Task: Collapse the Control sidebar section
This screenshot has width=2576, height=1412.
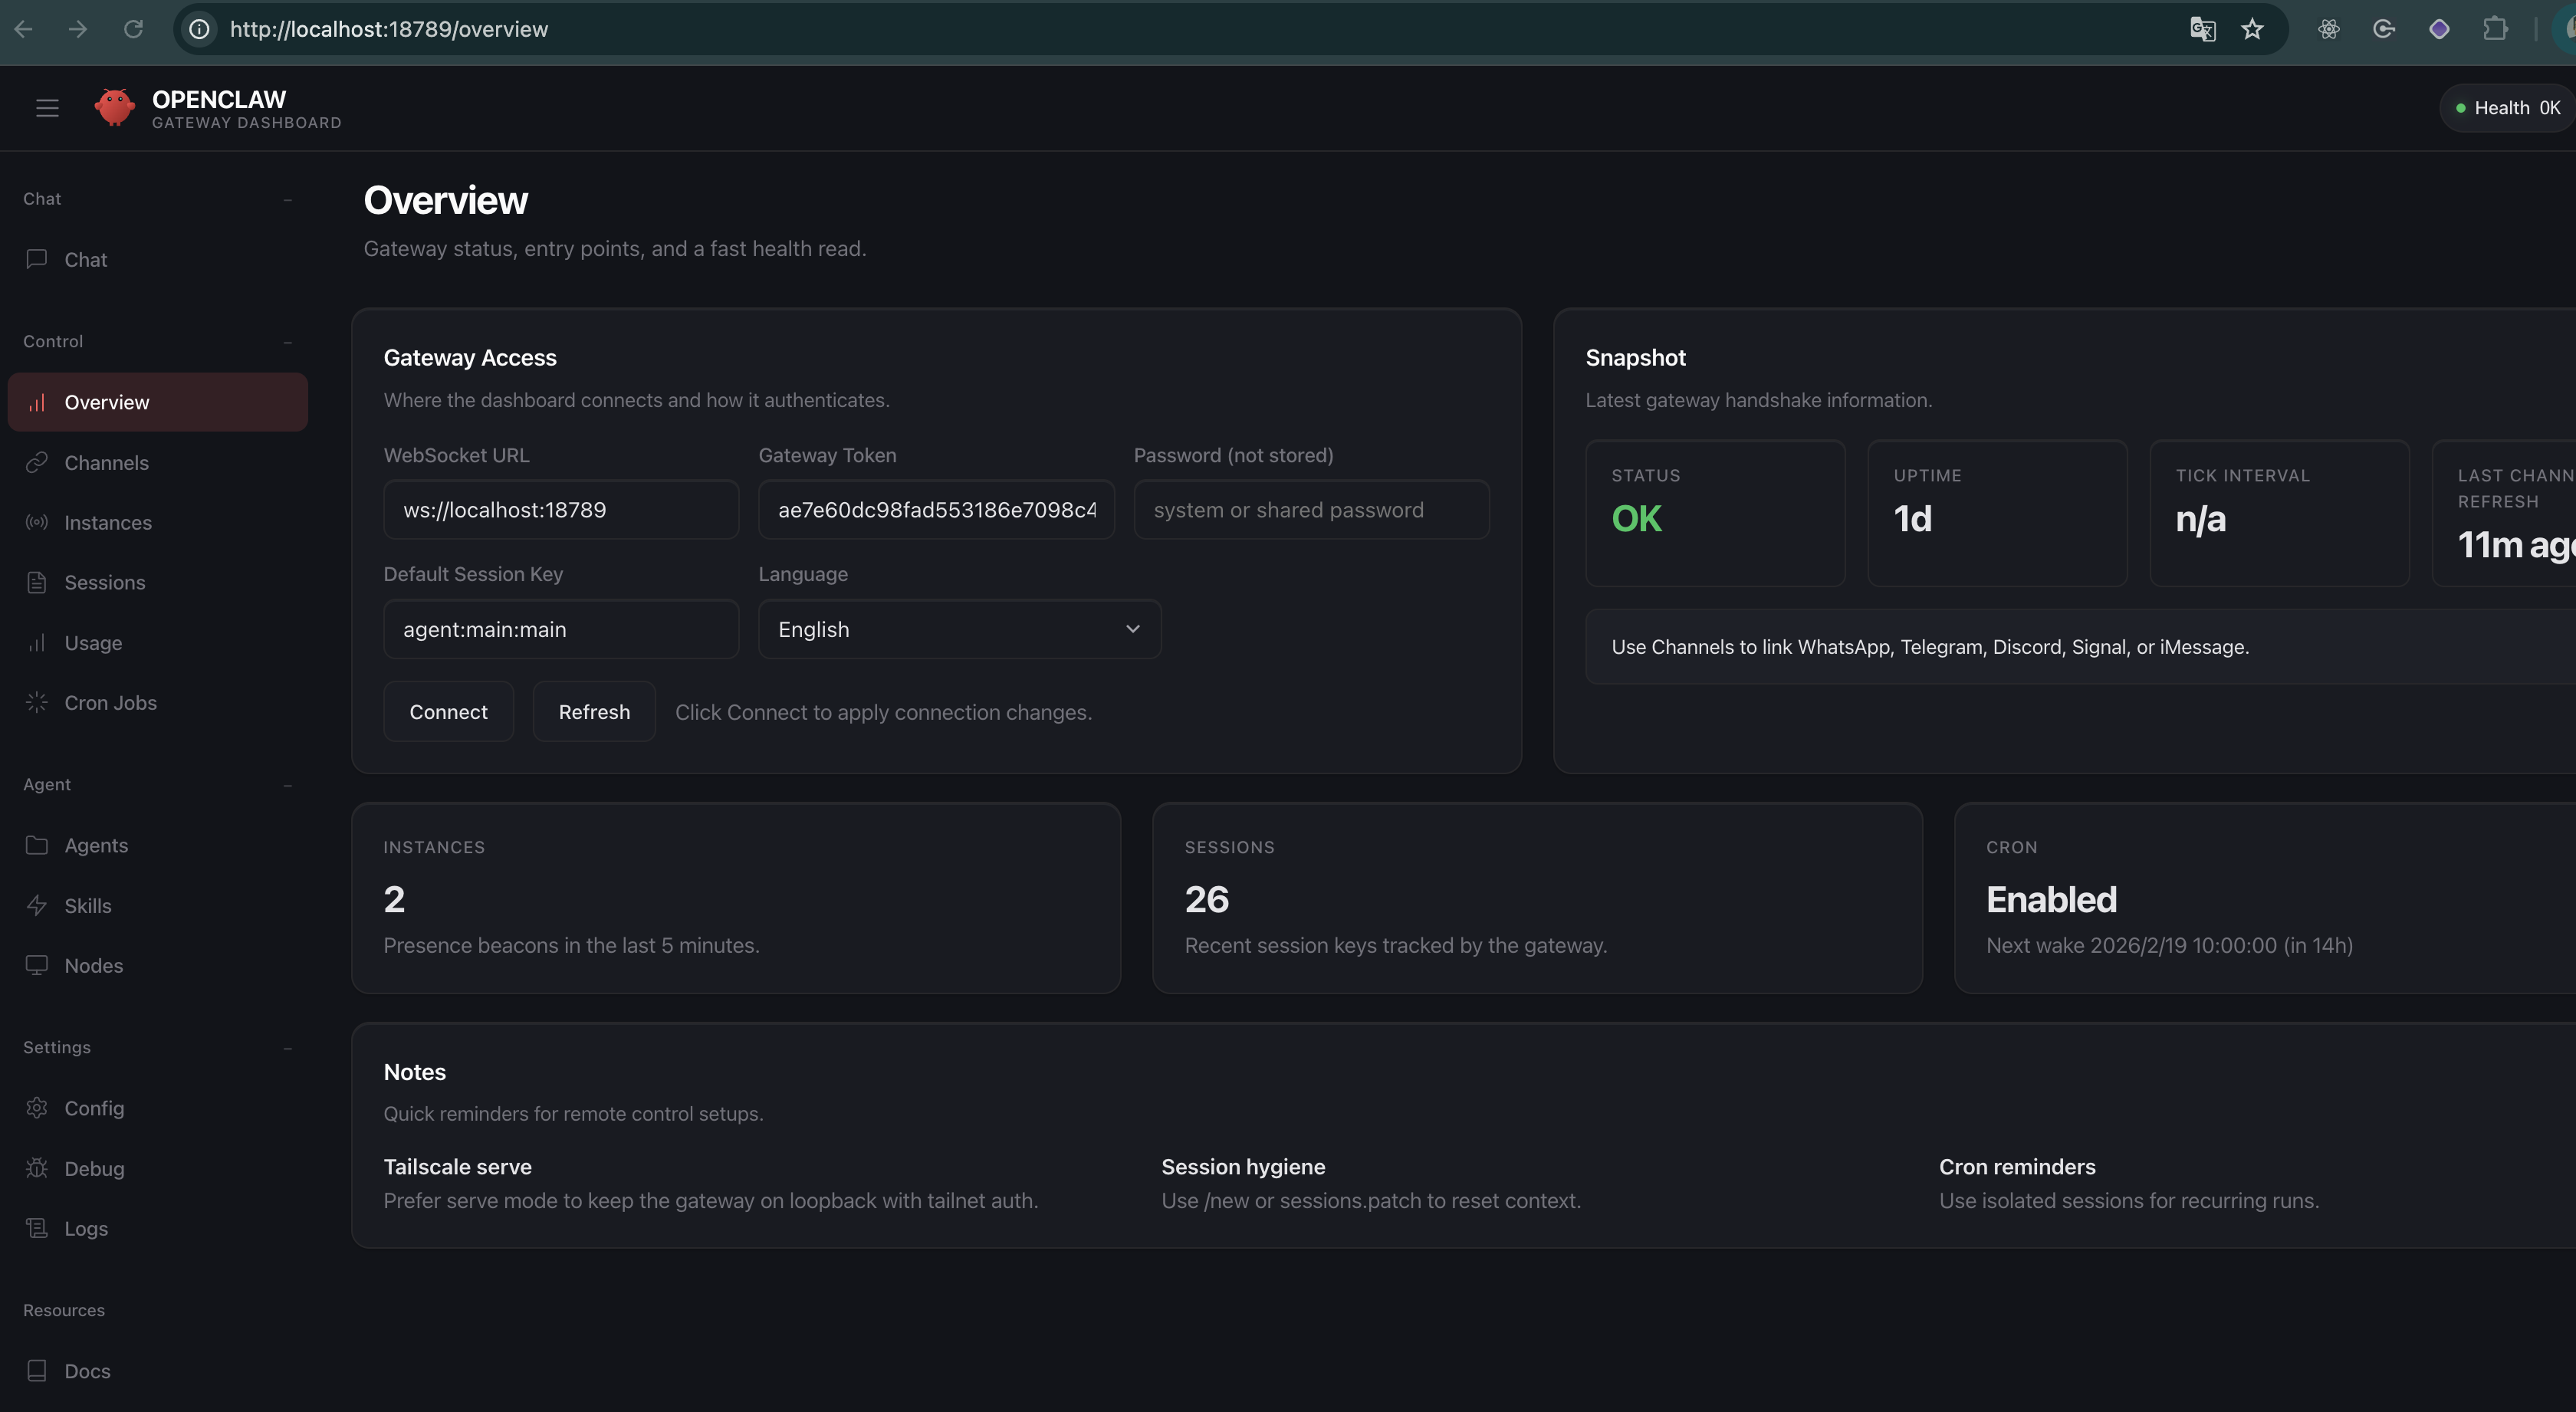Action: [288, 342]
